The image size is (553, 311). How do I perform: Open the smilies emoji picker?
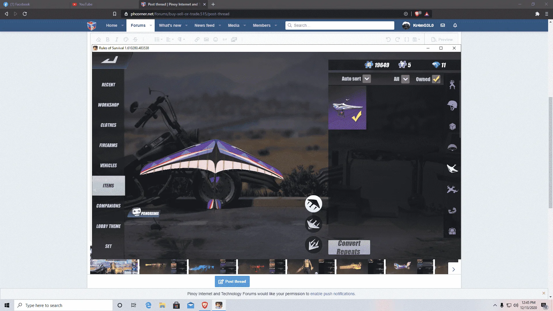coord(215,39)
